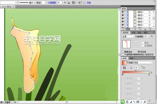This screenshot has height=104, width=157.
Task: Click the target circle of the topmost path row
Action: (149, 12)
